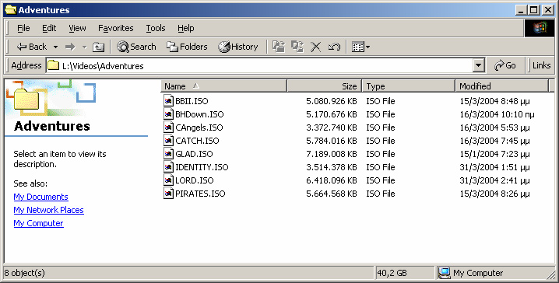Open the My Documents link
Image resolution: width=559 pixels, height=283 pixels.
click(41, 197)
